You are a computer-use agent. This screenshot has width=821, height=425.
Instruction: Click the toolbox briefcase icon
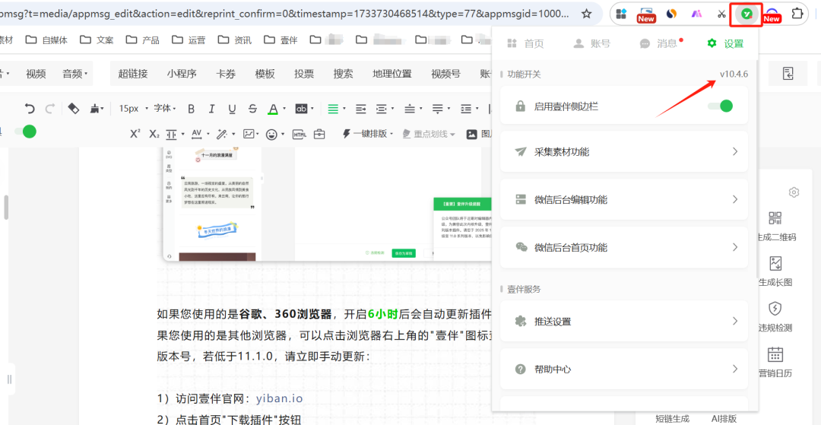(319, 134)
